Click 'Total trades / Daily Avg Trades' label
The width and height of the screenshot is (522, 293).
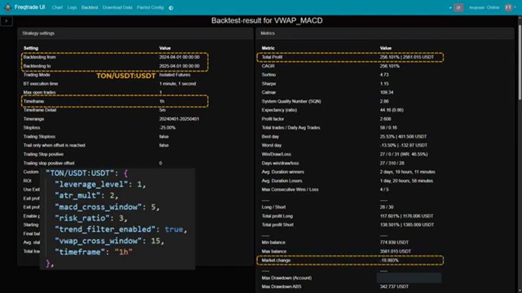coord(290,128)
